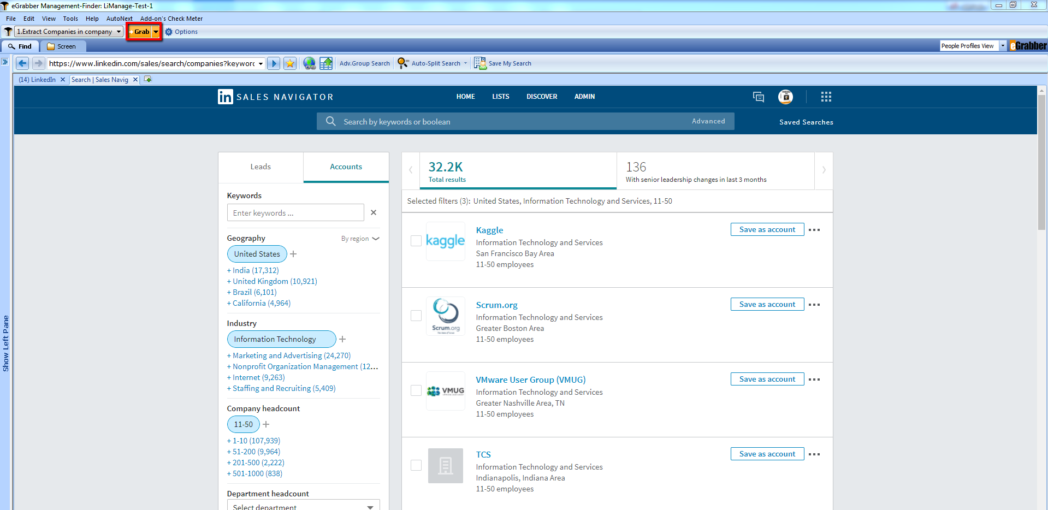Clear keywords with the X icon
The image size is (1048, 510).
374,212
